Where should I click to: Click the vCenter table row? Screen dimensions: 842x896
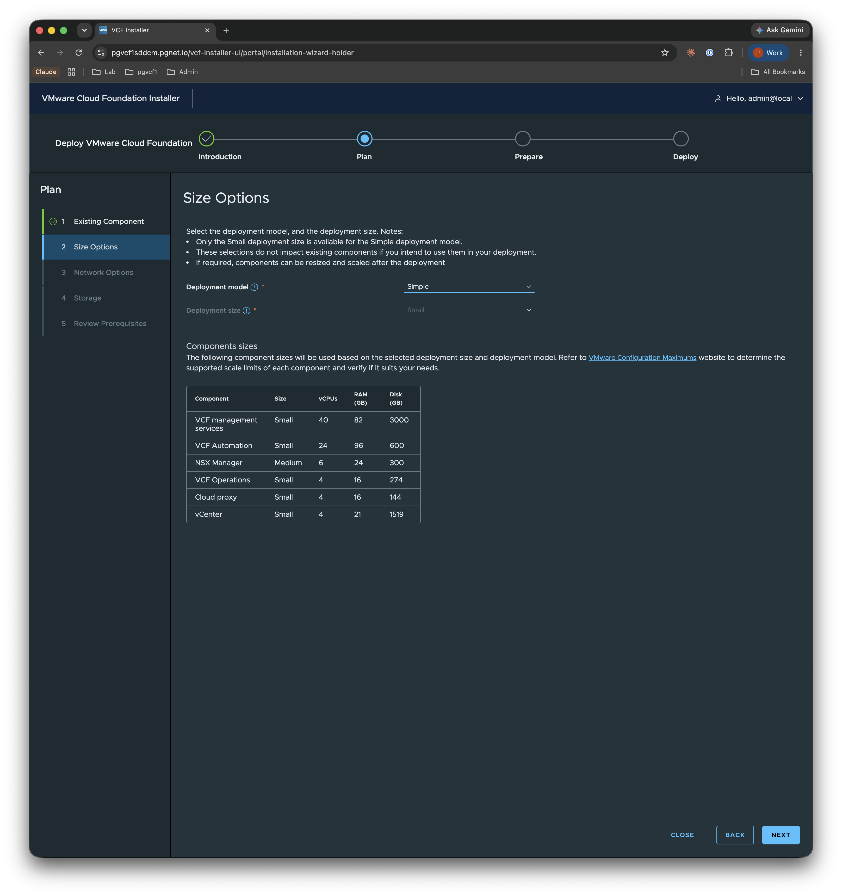click(x=303, y=514)
